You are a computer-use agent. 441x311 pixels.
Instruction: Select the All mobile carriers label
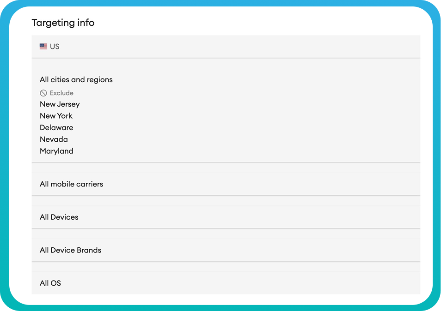tap(71, 184)
